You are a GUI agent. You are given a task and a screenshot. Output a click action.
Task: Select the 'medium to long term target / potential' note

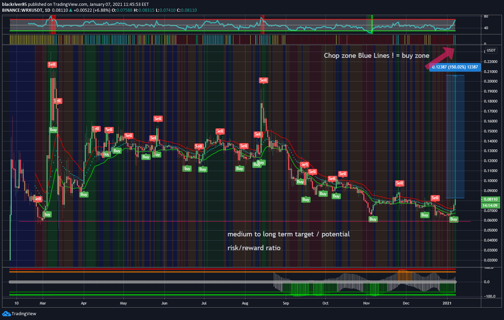[x=289, y=234]
